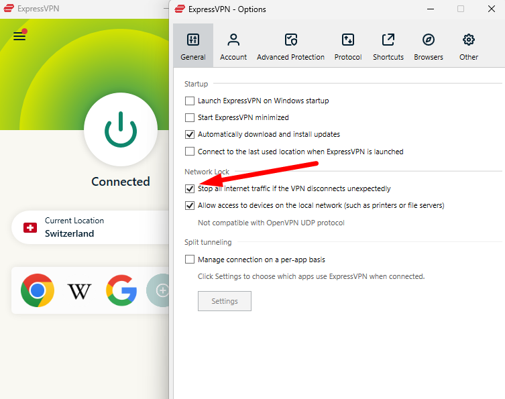This screenshot has height=399, width=505.
Task: Click ExpressVPN logo in main window title
Action: pyautogui.click(x=9, y=8)
